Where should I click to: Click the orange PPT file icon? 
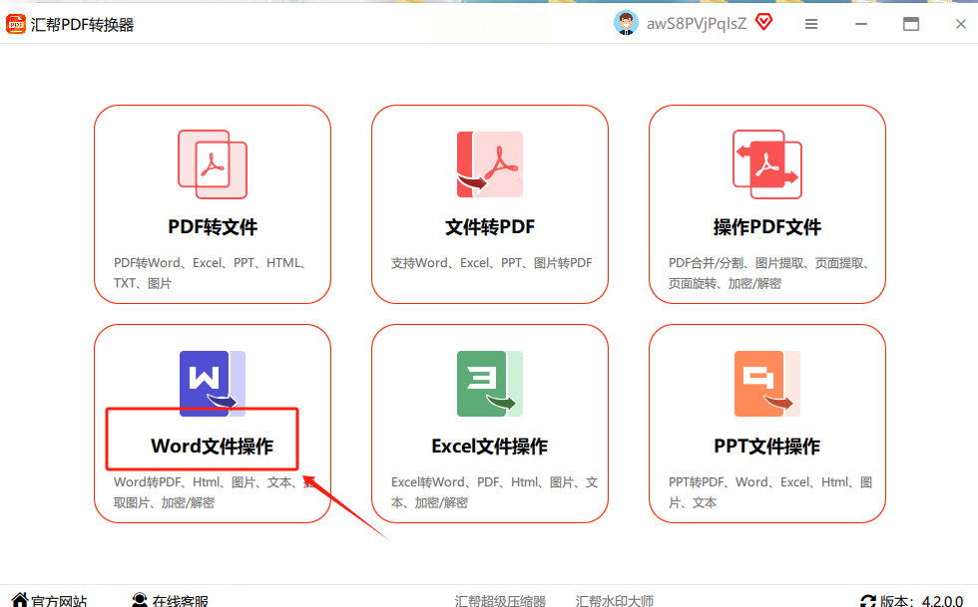pyautogui.click(x=767, y=384)
